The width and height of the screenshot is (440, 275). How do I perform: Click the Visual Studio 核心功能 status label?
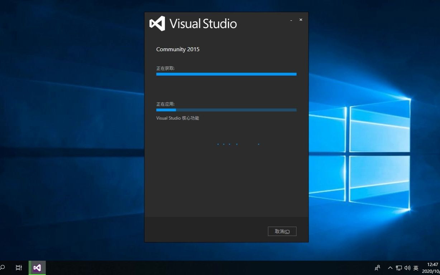point(177,118)
